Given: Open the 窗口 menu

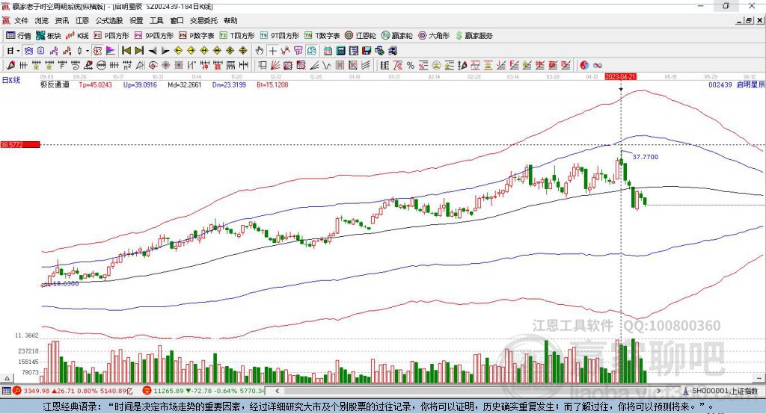Looking at the screenshot, I should tap(177, 20).
